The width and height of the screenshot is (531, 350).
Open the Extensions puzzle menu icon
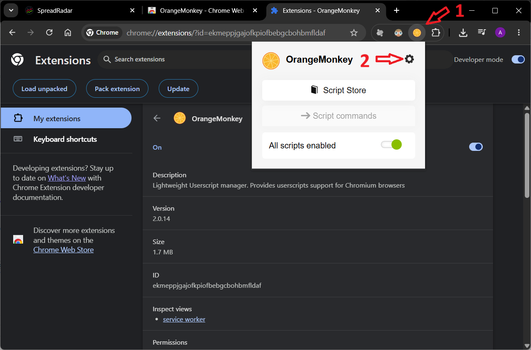tap(435, 33)
